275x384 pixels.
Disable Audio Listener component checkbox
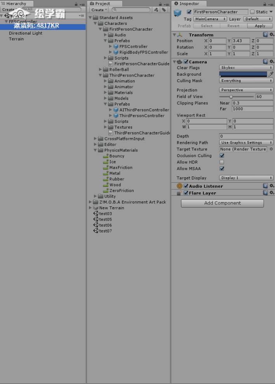click(x=186, y=186)
